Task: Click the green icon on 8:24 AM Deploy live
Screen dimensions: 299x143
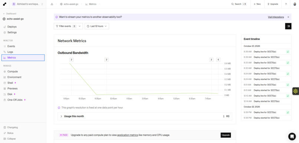Action: (x=287, y=74)
